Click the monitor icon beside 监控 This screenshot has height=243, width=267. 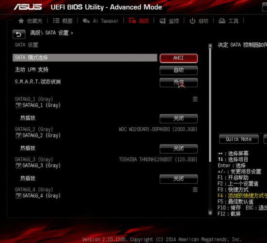pyautogui.click(x=163, y=21)
